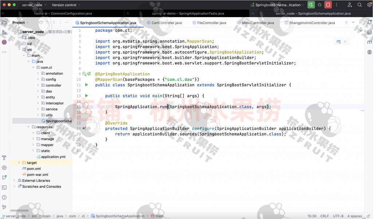Open the Version control menu
Viewport: 373px width, 219px height.
[64, 5]
